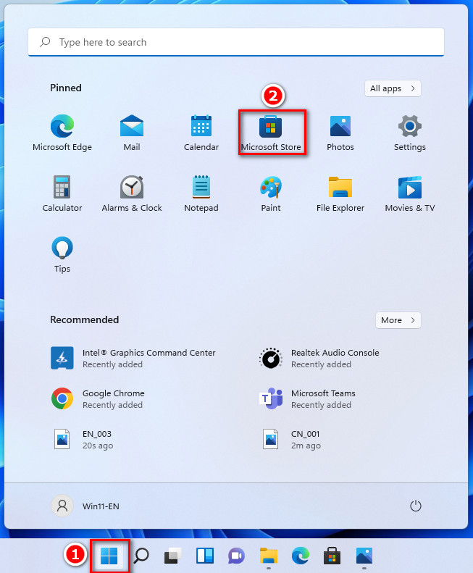Launch Google Chrome from Recommended
The height and width of the screenshot is (573, 473).
pos(98,398)
